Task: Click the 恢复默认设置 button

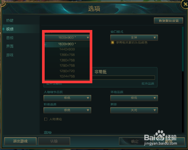Action: coord(168,21)
